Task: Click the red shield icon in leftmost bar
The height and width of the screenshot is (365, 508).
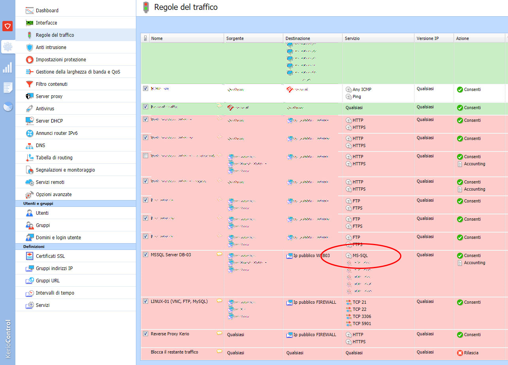Action: point(7,26)
